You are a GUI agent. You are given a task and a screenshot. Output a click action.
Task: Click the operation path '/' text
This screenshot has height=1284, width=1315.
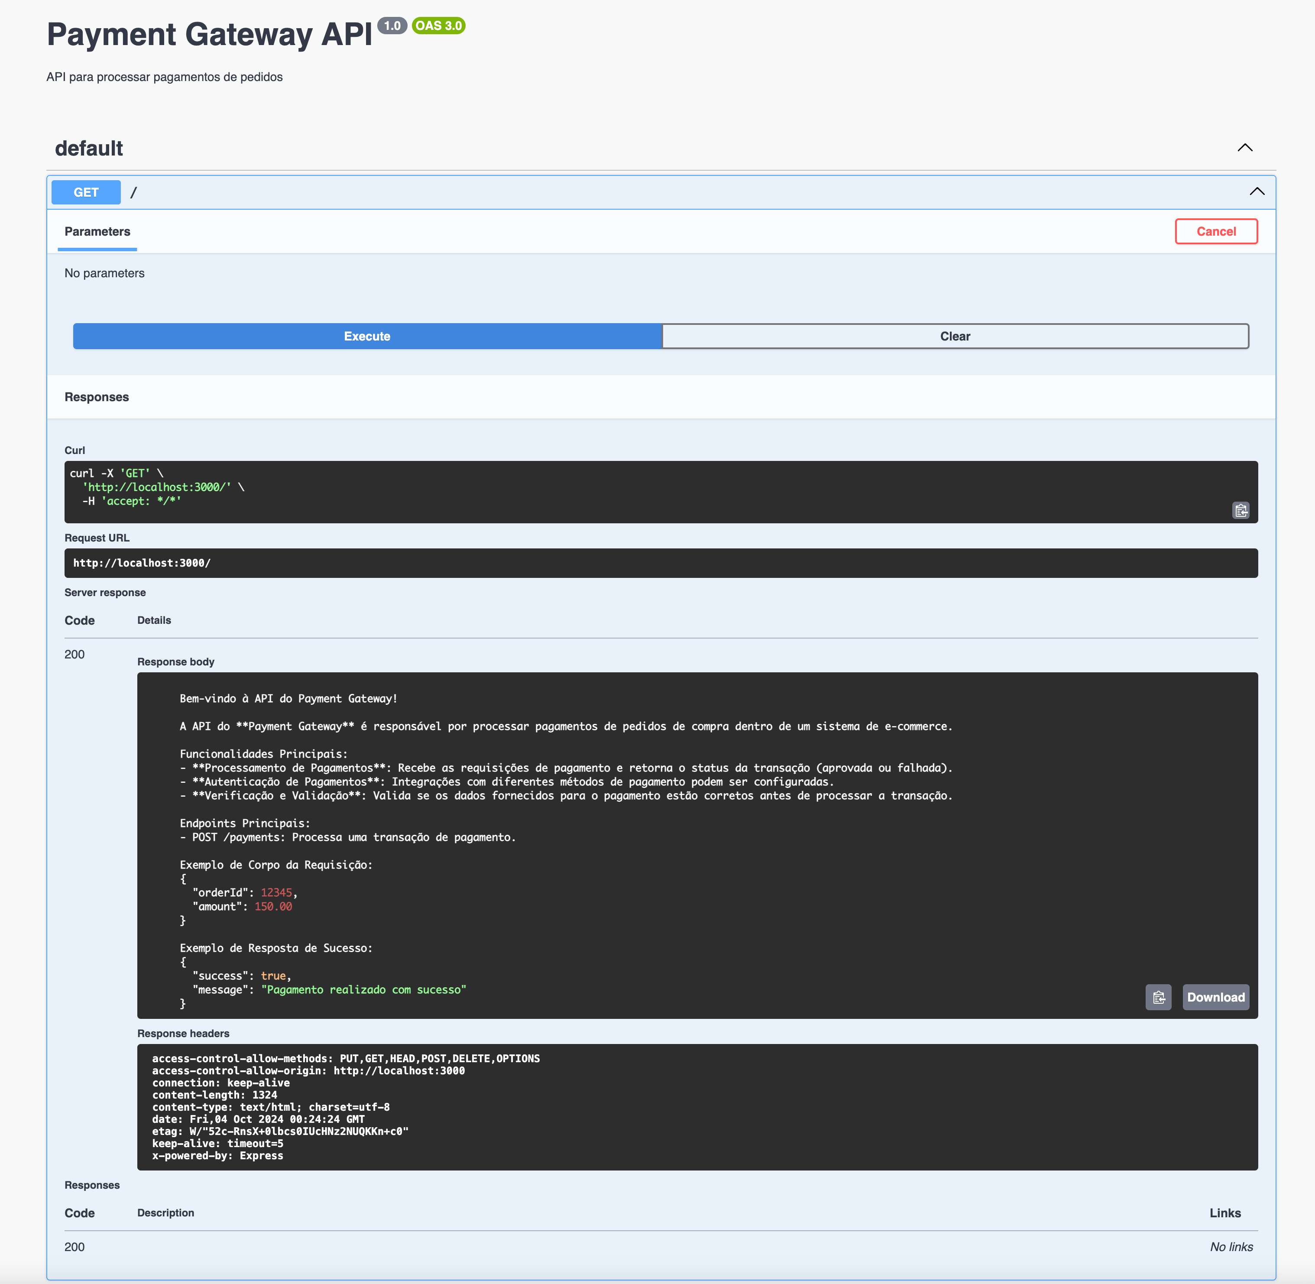pos(133,192)
